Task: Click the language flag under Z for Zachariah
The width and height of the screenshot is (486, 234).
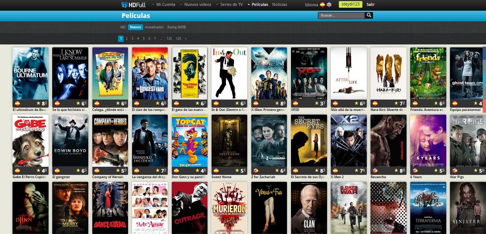Action: 255,171
